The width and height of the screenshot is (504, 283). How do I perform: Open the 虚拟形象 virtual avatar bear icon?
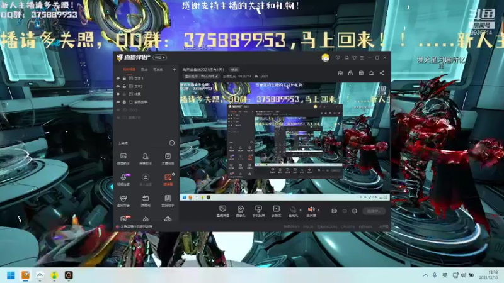[x=123, y=201]
